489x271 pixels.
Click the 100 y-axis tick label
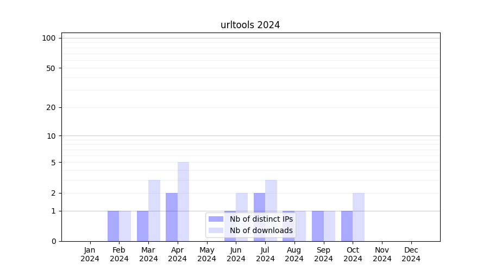click(49, 38)
